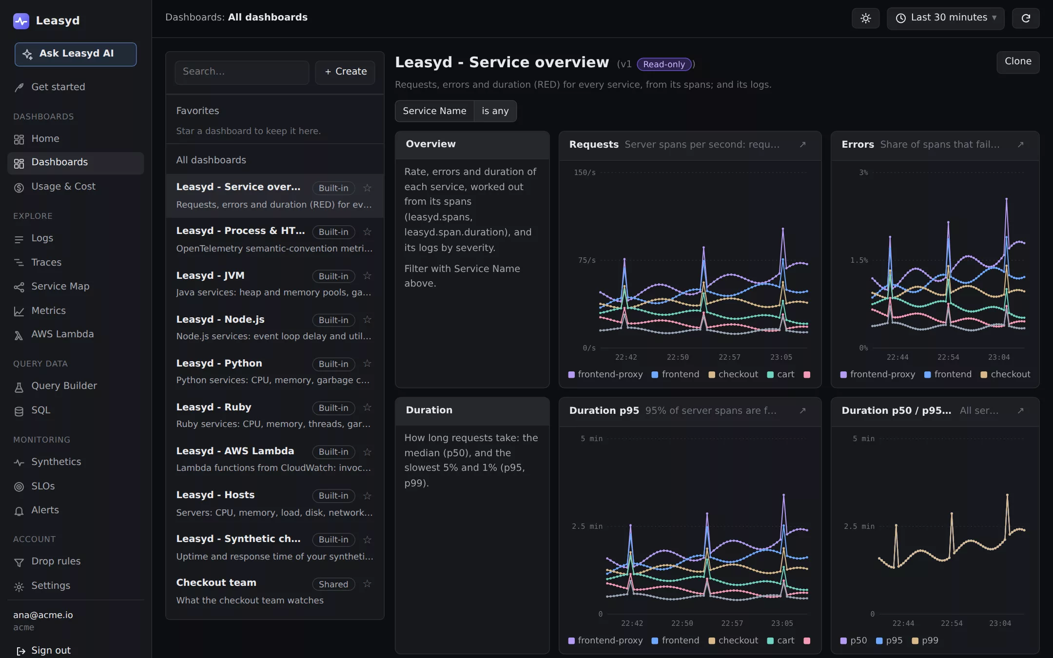This screenshot has height=658, width=1053.
Task: Star the Leasyd - Ruby dashboard
Action: click(x=368, y=407)
